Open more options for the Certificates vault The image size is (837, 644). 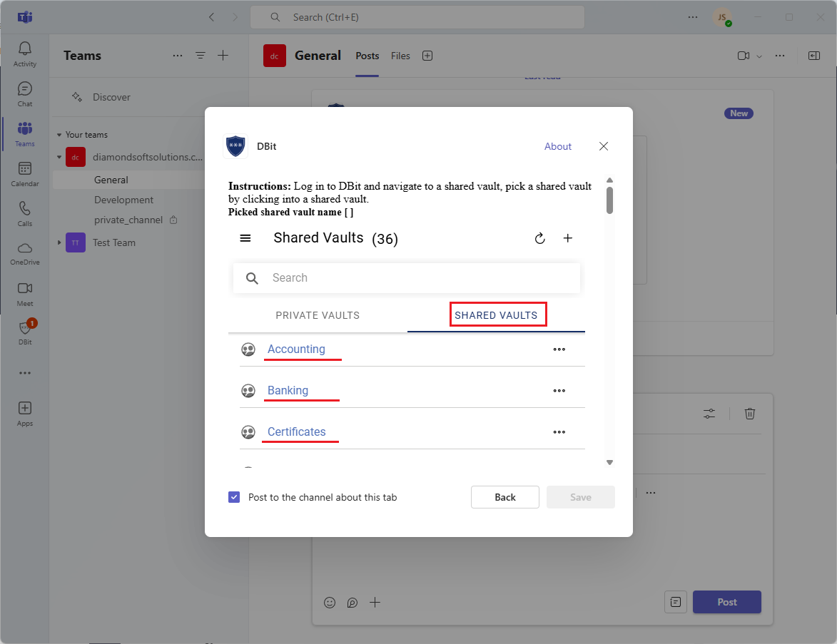coord(559,432)
